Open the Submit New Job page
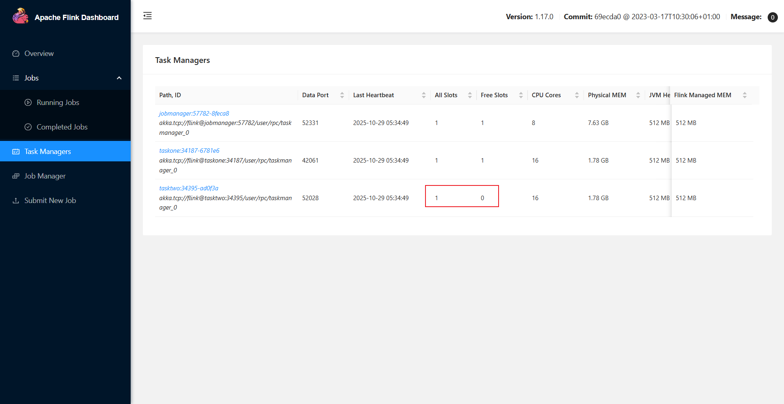The width and height of the screenshot is (784, 404). pyautogui.click(x=65, y=201)
